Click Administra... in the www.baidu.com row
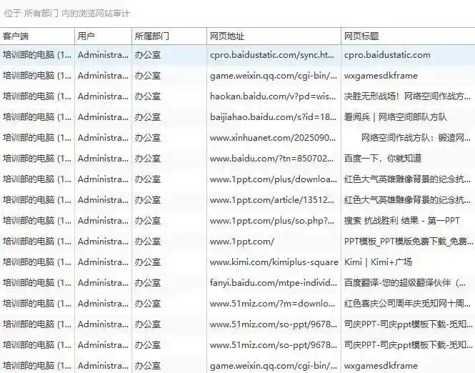The height and width of the screenshot is (373, 475). point(103,159)
